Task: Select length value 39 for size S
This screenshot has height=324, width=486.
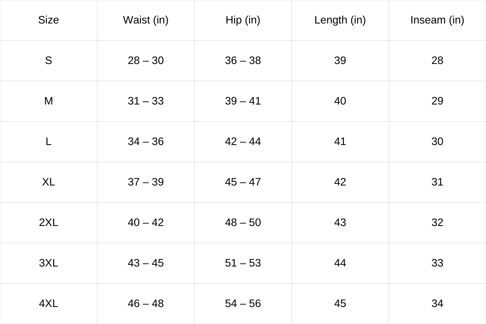Action: [340, 60]
